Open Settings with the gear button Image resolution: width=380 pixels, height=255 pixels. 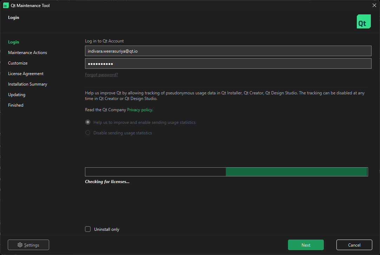tap(28, 245)
